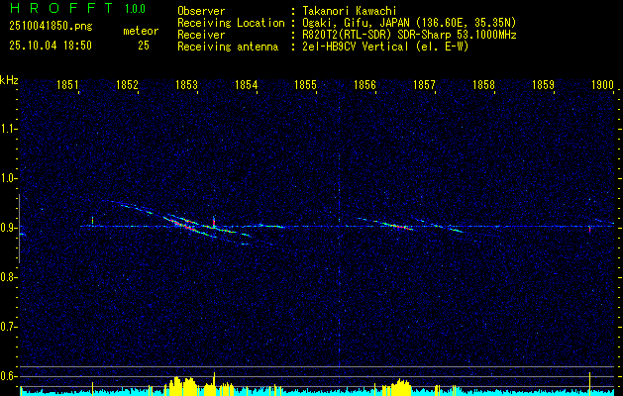This screenshot has height=396, width=623.
Task: Click the 1856 time marker
Action: [x=364, y=85]
